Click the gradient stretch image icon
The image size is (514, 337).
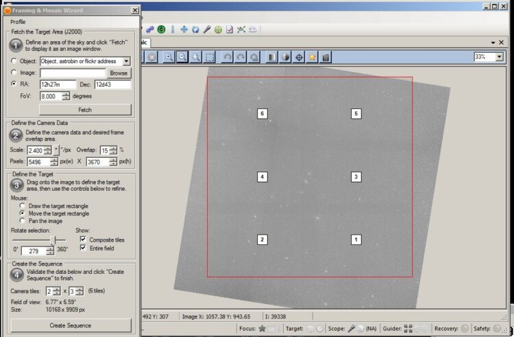tap(272, 58)
